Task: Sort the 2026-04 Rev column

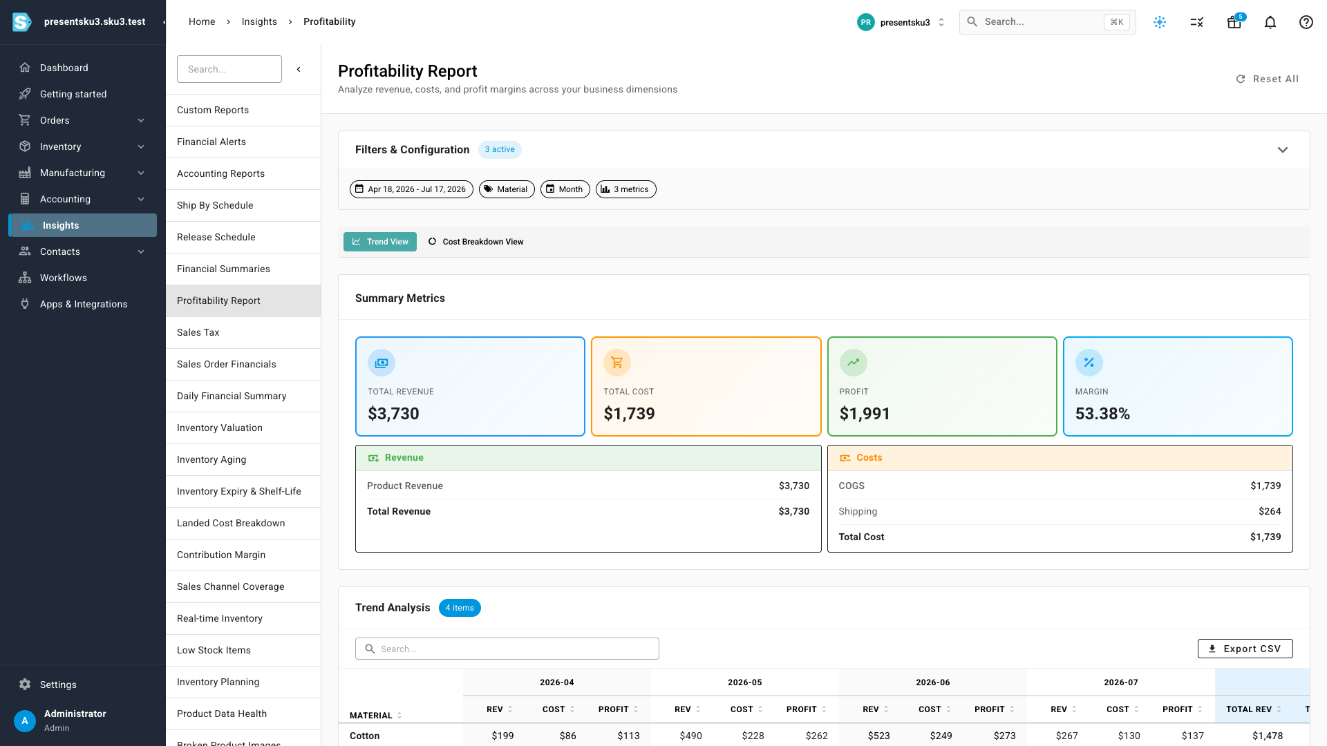Action: [499, 709]
